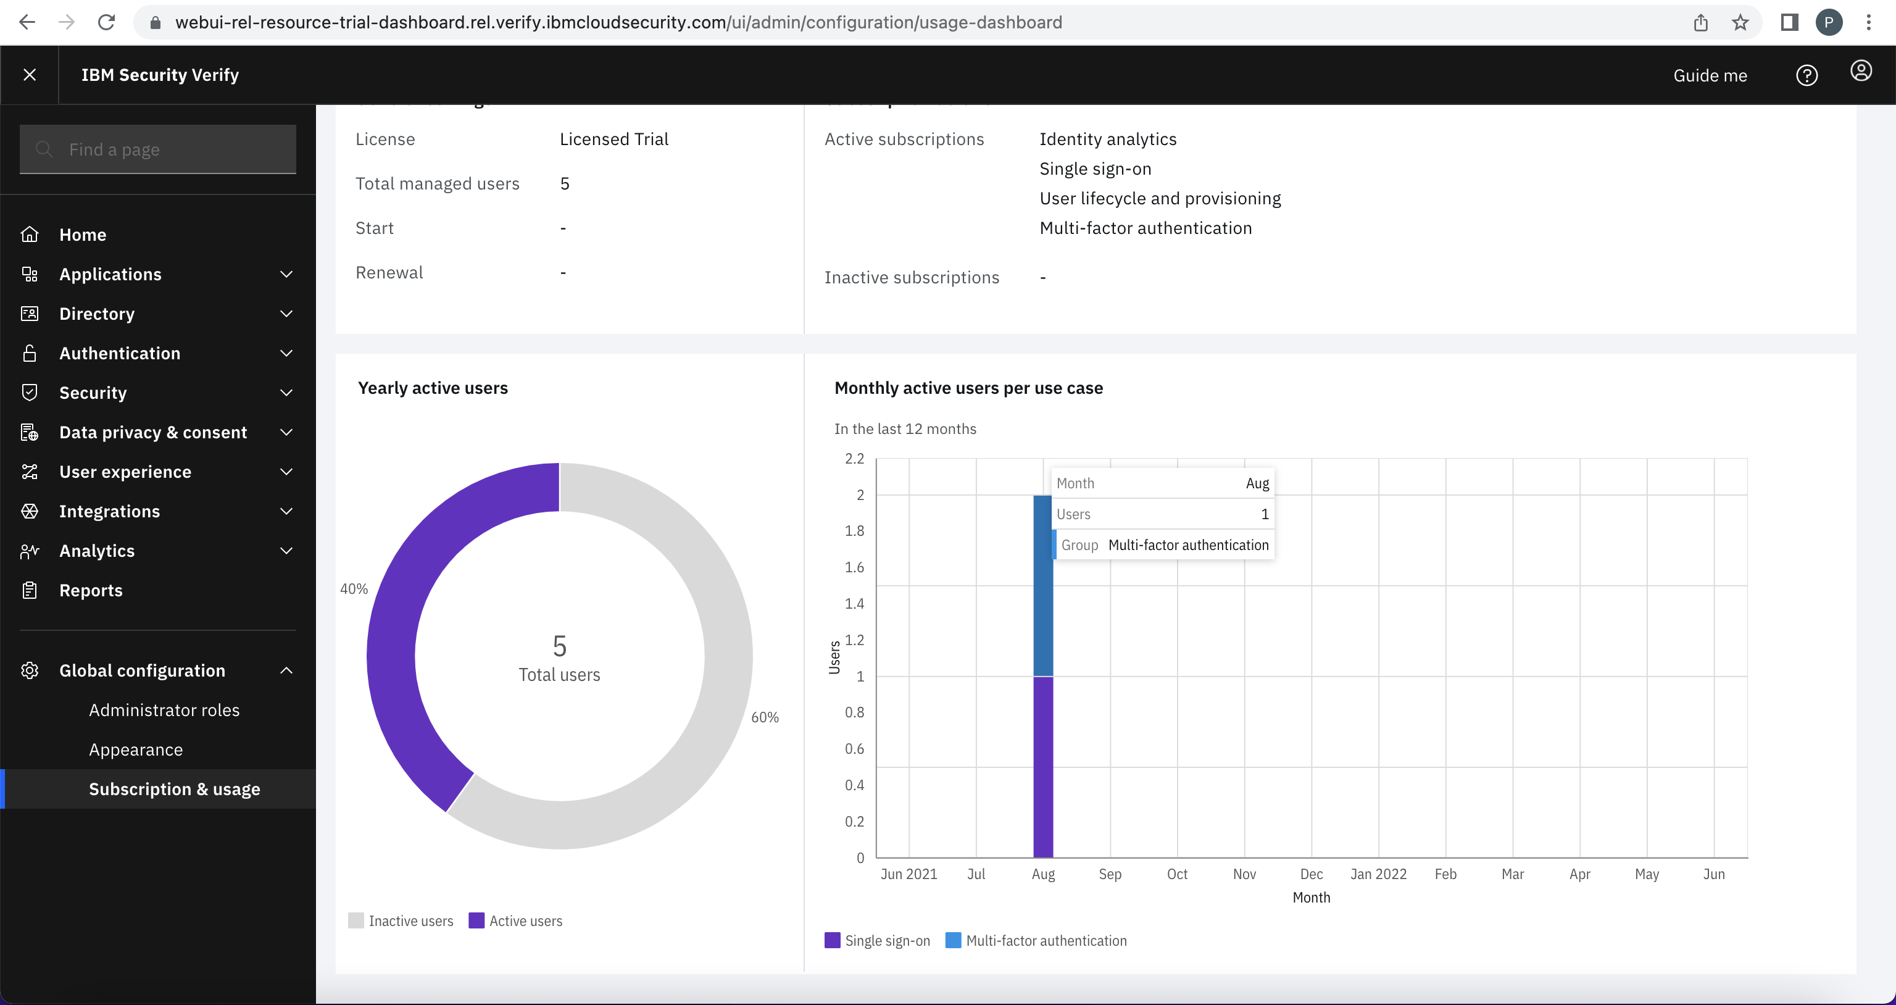Toggle Inactive users legend item
Viewport: 1896px width, 1005px height.
tap(401, 920)
